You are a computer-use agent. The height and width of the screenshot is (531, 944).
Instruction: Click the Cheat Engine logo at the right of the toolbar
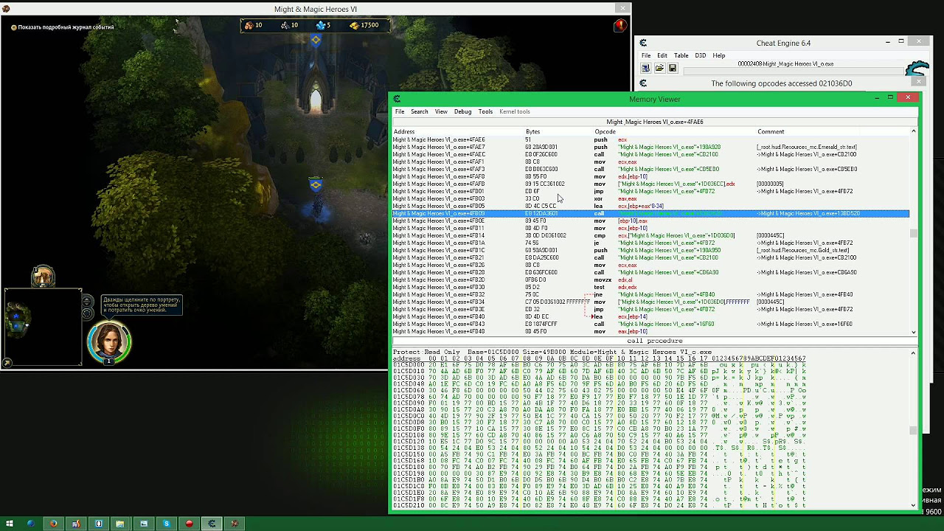coord(917,68)
